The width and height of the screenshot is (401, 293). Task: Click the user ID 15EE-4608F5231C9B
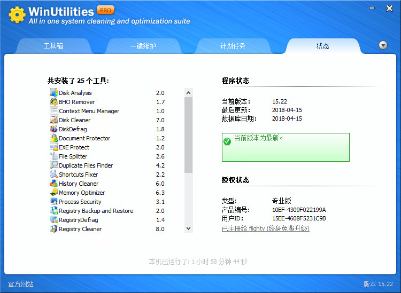click(299, 218)
